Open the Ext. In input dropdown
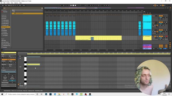This screenshot has height=96, width=172. (x=155, y=22)
